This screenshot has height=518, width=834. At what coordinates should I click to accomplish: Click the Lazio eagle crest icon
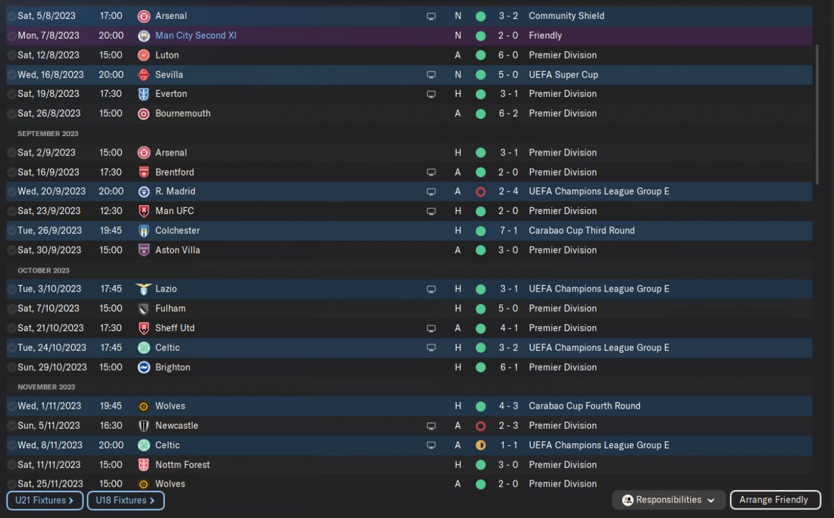tap(143, 289)
